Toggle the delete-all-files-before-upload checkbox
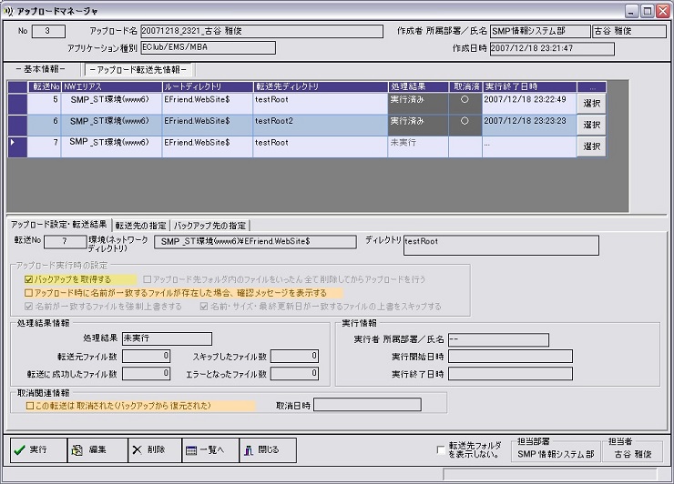Viewport: 674px width, 484px height. (148, 279)
